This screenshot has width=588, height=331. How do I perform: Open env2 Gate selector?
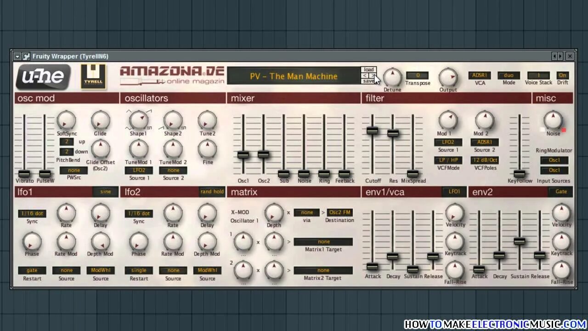point(561,192)
